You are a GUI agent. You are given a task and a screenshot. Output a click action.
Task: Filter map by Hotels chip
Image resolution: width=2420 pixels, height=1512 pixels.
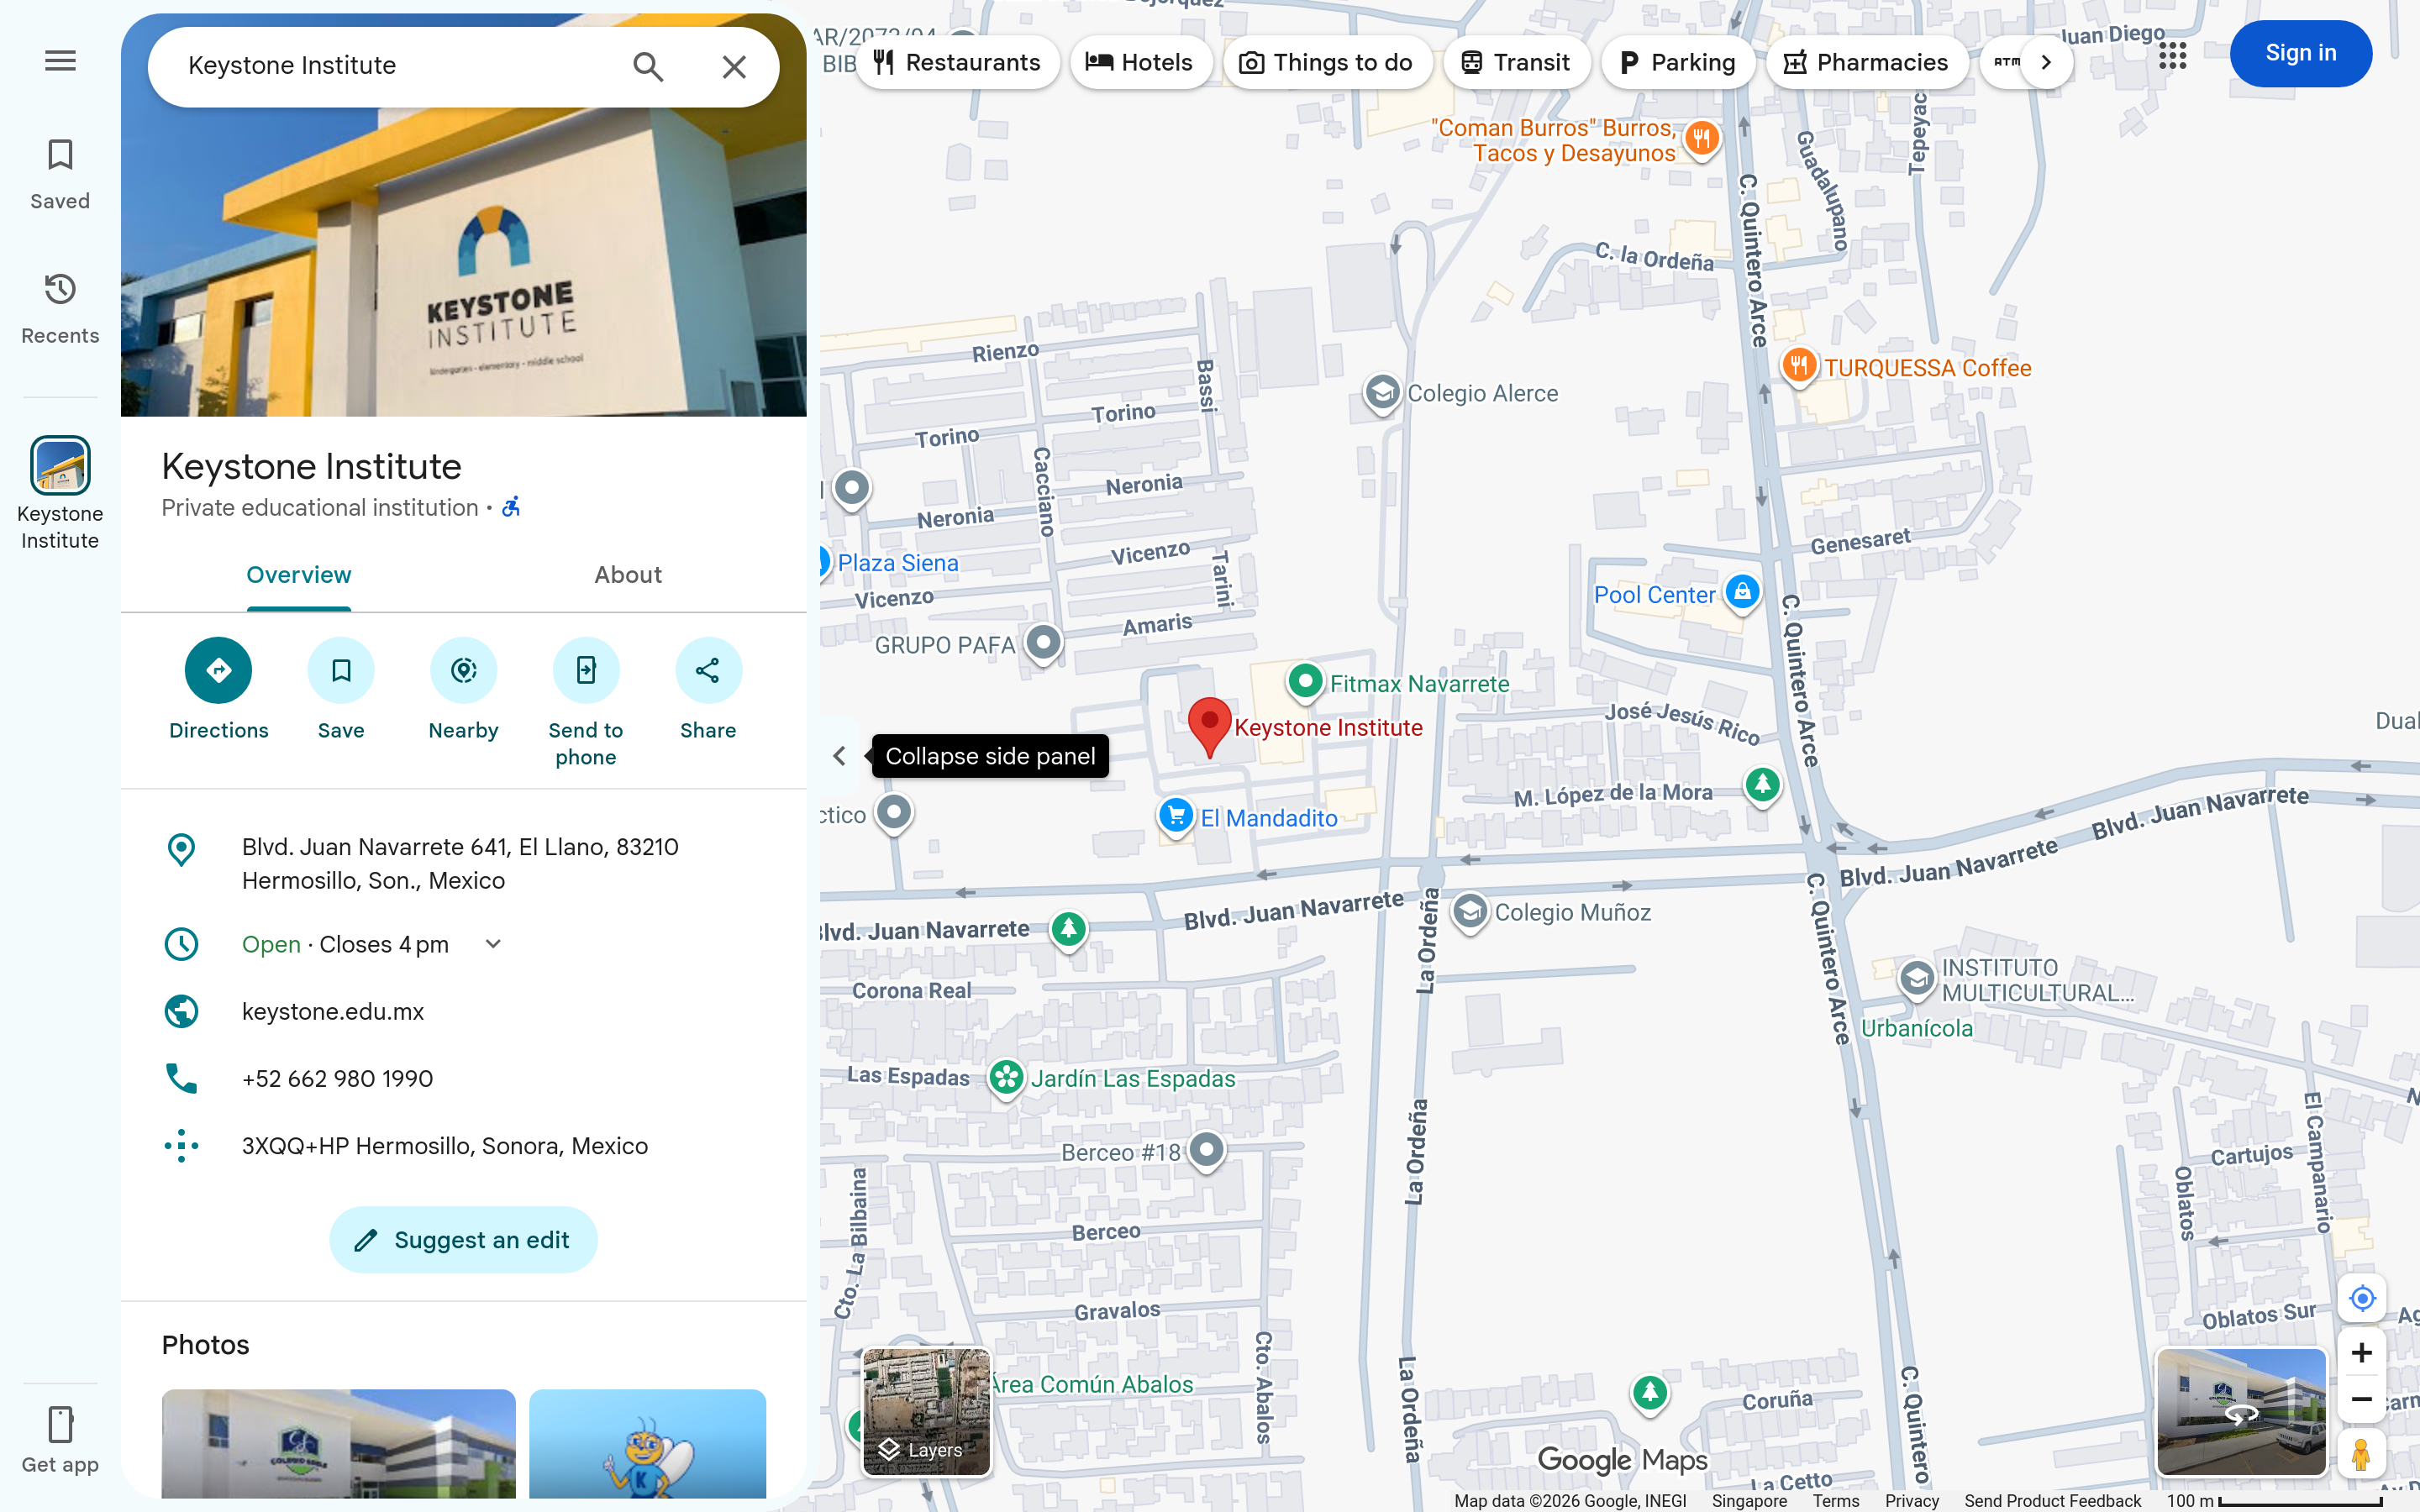pos(1141,62)
